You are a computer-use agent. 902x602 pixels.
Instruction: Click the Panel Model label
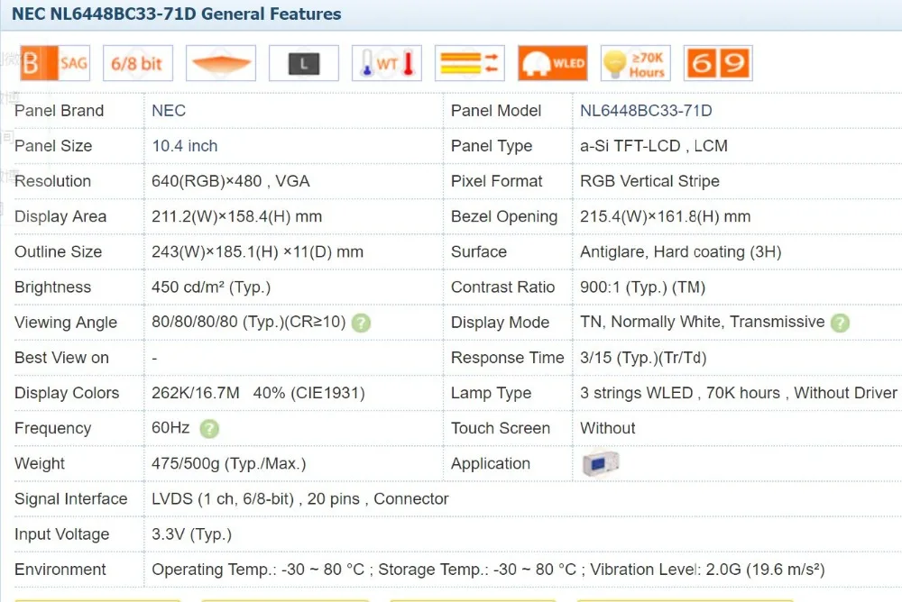(496, 110)
